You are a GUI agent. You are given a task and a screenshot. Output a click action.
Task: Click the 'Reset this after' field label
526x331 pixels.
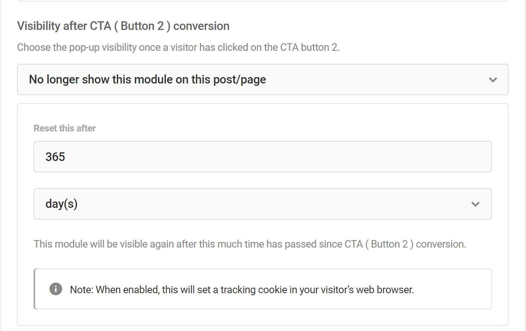(65, 128)
